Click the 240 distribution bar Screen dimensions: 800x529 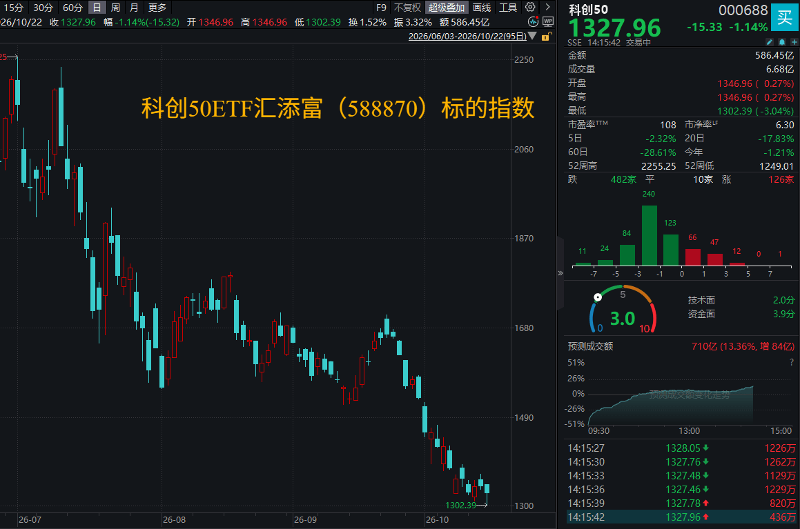point(649,235)
